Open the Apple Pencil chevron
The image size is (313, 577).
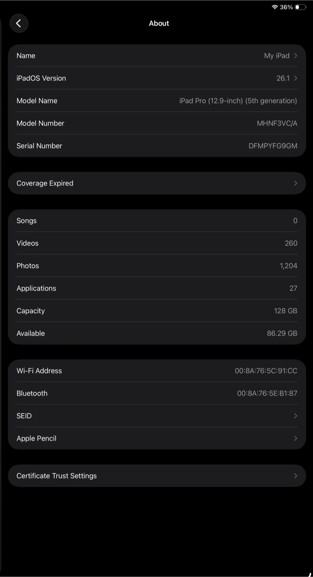[x=295, y=438]
